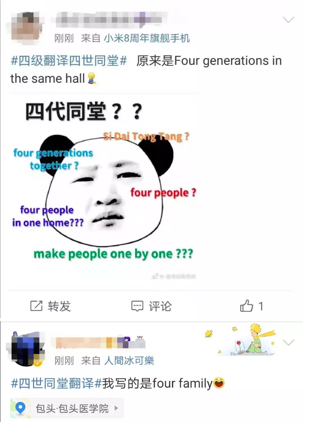
Task: Open hashtag #四世同堂翻译#
Action: (x=56, y=383)
